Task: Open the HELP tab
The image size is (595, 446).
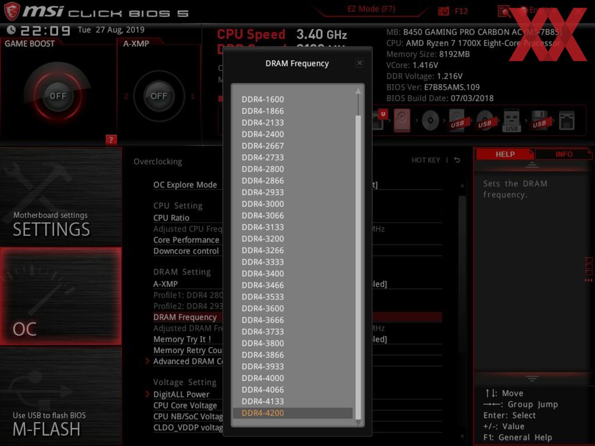Action: [505, 154]
